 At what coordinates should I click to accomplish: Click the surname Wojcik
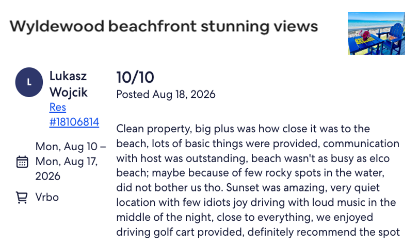(x=69, y=93)
